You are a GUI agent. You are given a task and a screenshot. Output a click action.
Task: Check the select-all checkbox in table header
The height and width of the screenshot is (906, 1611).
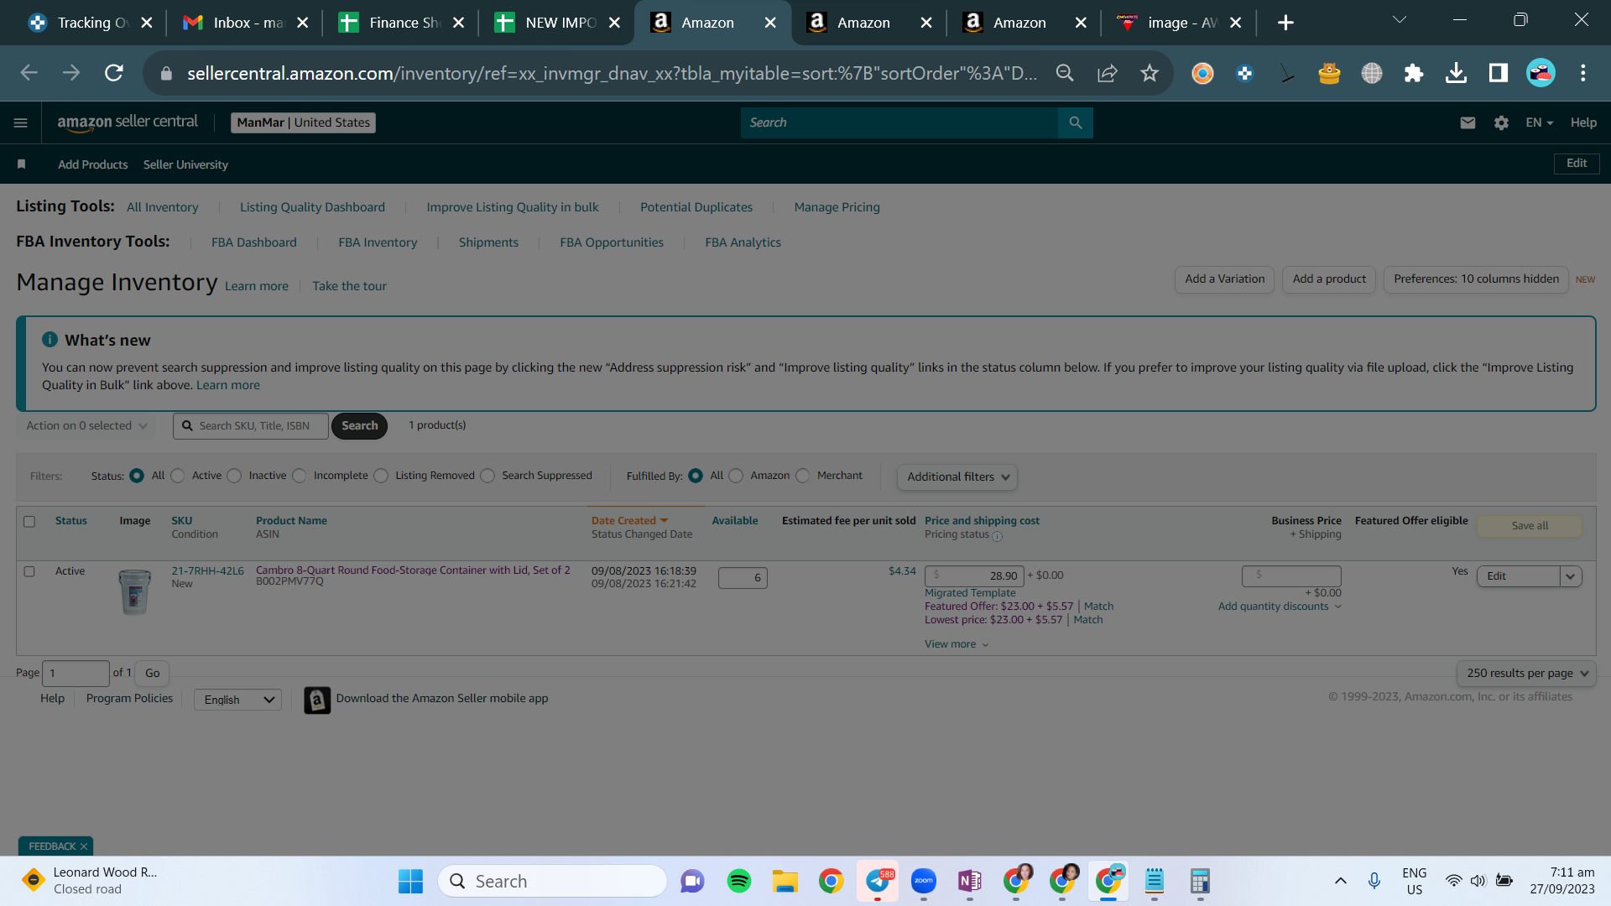pyautogui.click(x=29, y=522)
